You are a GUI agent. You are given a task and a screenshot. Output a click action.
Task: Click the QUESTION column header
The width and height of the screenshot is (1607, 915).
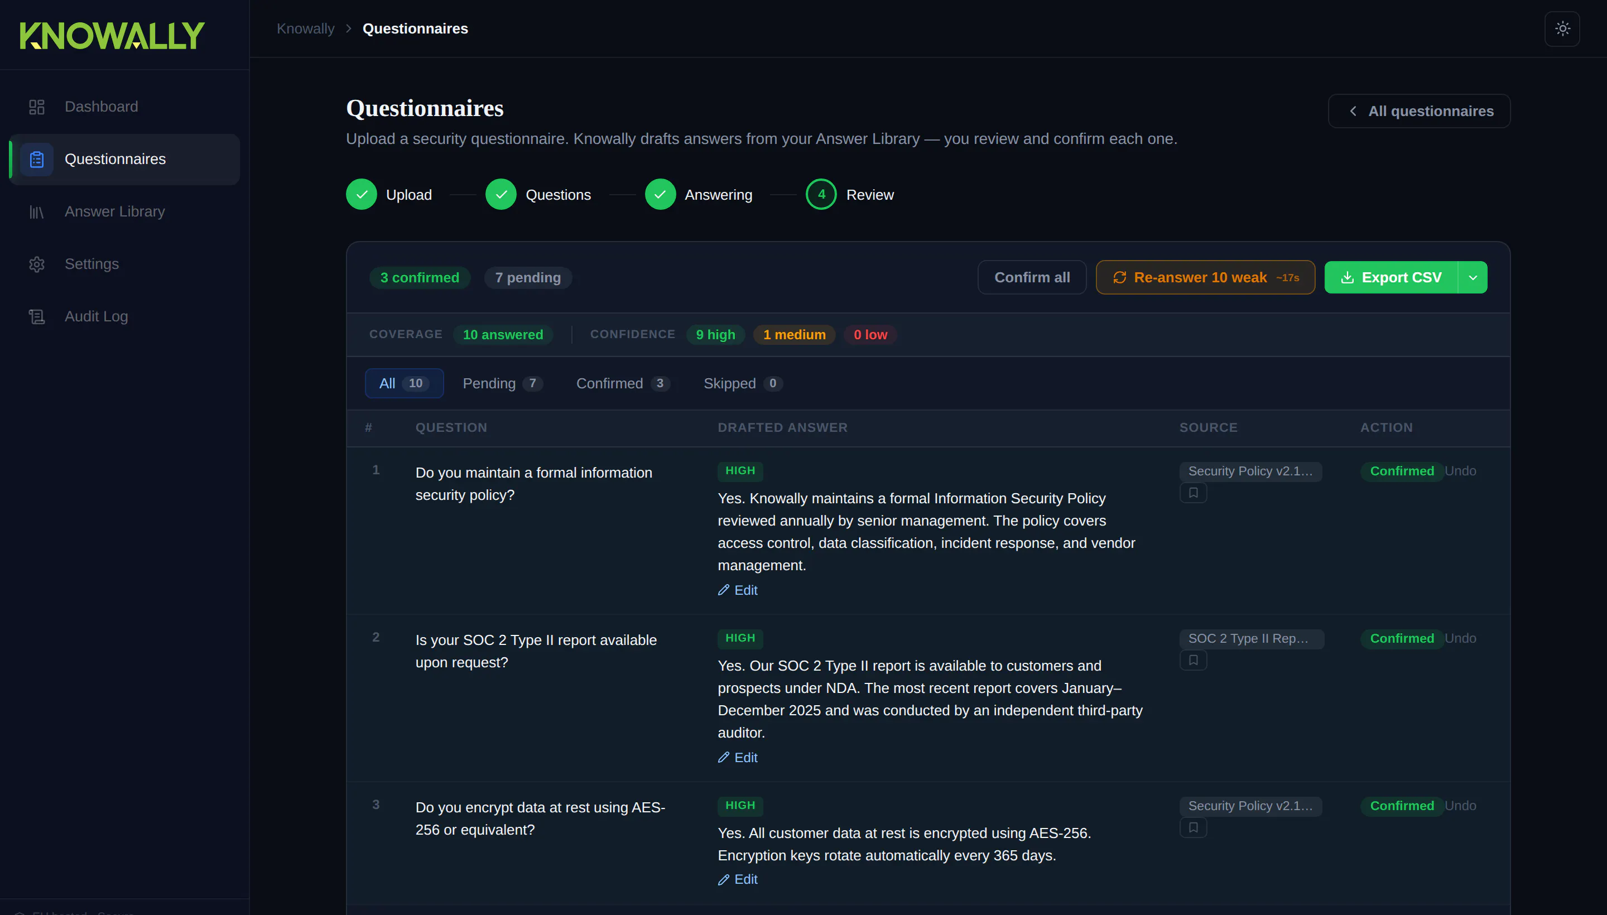pos(451,428)
